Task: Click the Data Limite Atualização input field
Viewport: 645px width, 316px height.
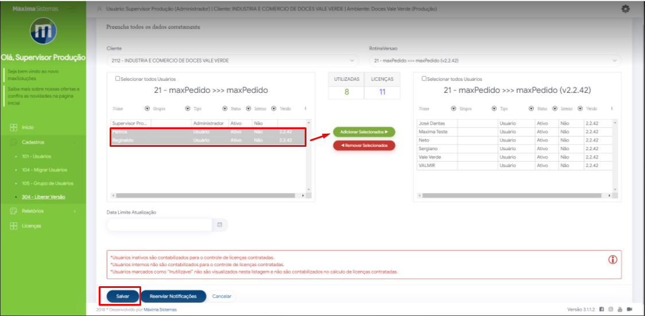Action: tap(159, 225)
